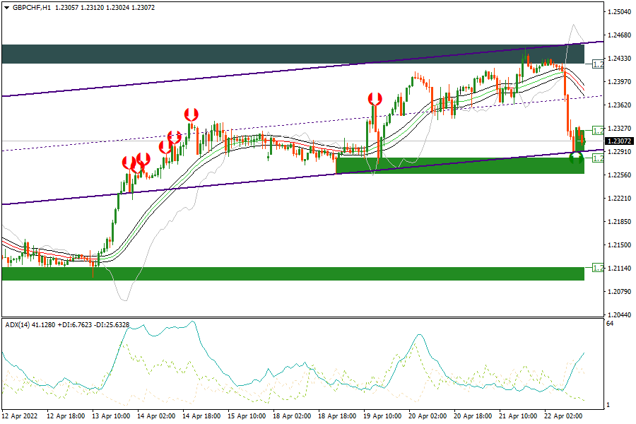
Task: Click the dropdown triangle beside GBPCHF,H1
Action: pos(6,8)
